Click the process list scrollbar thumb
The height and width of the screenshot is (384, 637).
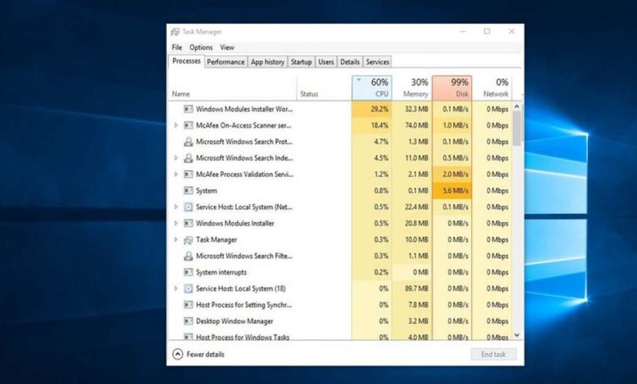[517, 128]
